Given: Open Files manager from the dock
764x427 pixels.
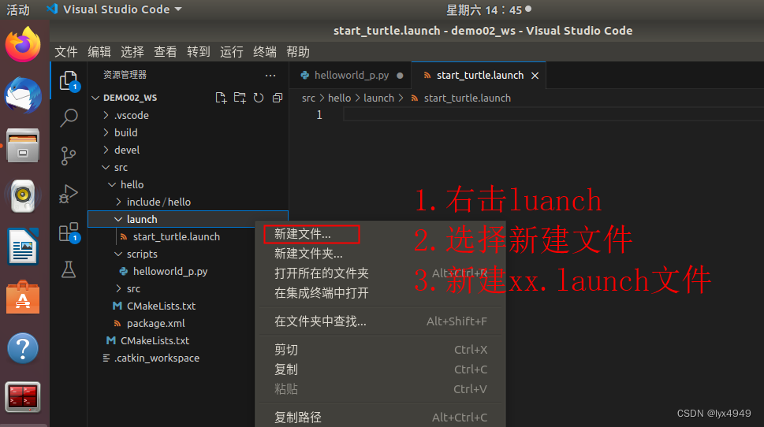Looking at the screenshot, I should 22,145.
